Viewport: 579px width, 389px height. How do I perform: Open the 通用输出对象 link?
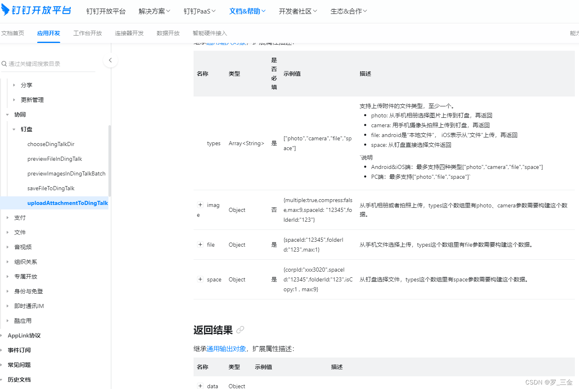[x=226, y=349]
